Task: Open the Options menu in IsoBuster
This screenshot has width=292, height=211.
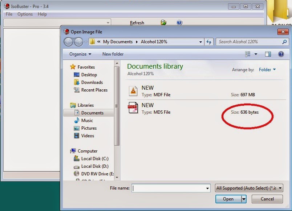Action: coord(25,14)
